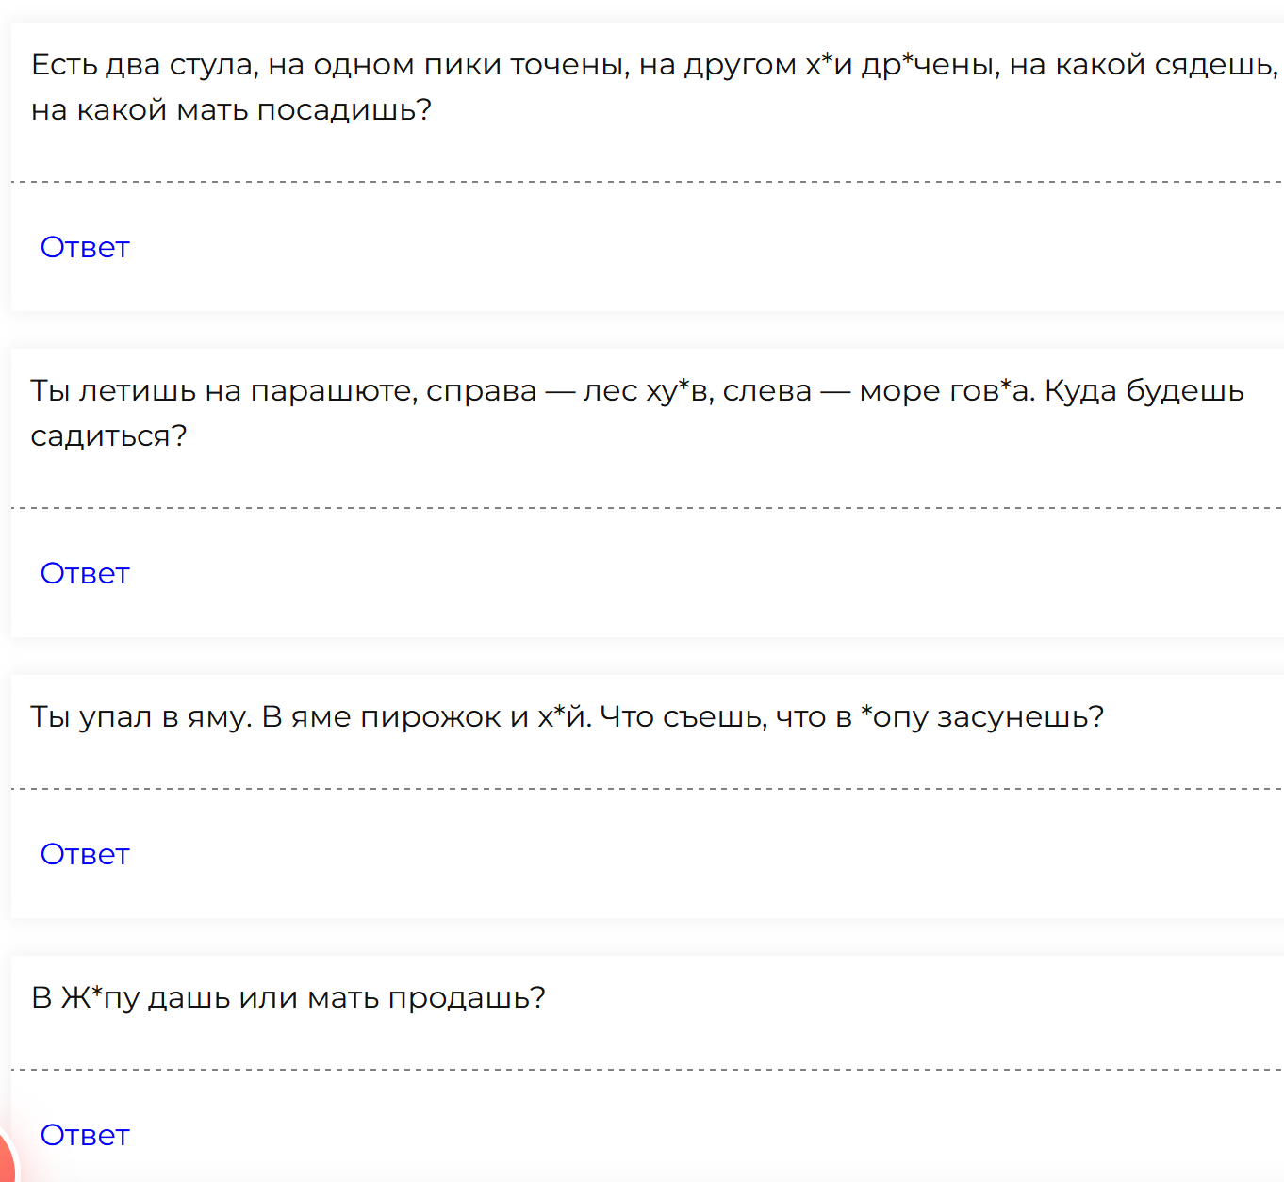Click the word 'пирожок' in third question
This screenshot has height=1182, width=1284.
(x=431, y=717)
